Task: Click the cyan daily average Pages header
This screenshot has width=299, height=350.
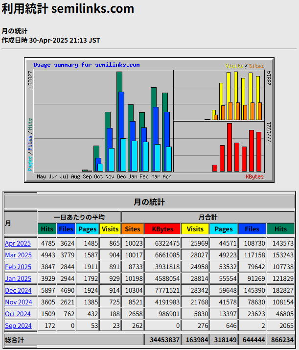Action: tap(87, 229)
